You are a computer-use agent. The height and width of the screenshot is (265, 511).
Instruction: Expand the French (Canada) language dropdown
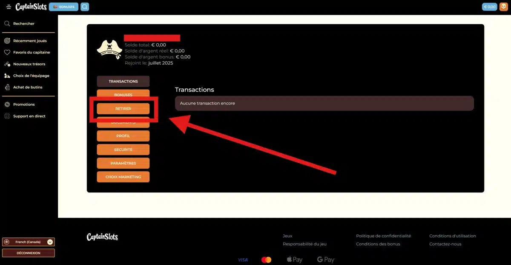tap(29, 242)
